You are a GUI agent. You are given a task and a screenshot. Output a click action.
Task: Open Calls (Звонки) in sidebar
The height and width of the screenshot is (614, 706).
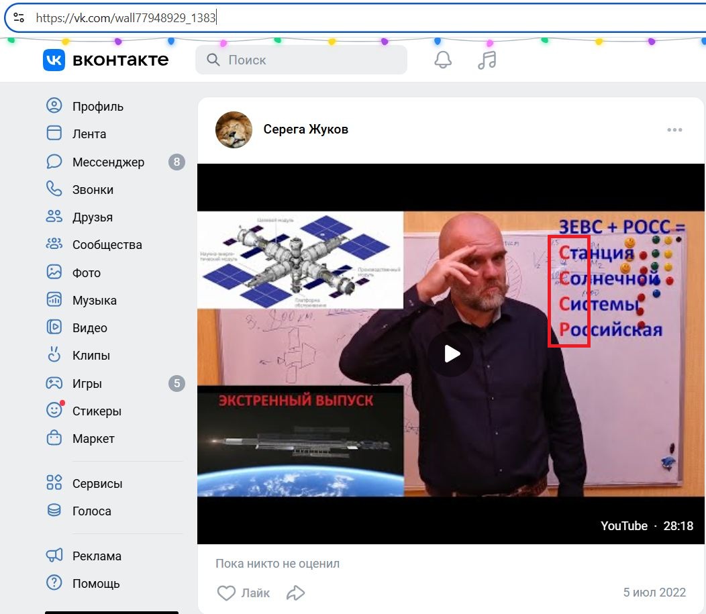tap(93, 190)
